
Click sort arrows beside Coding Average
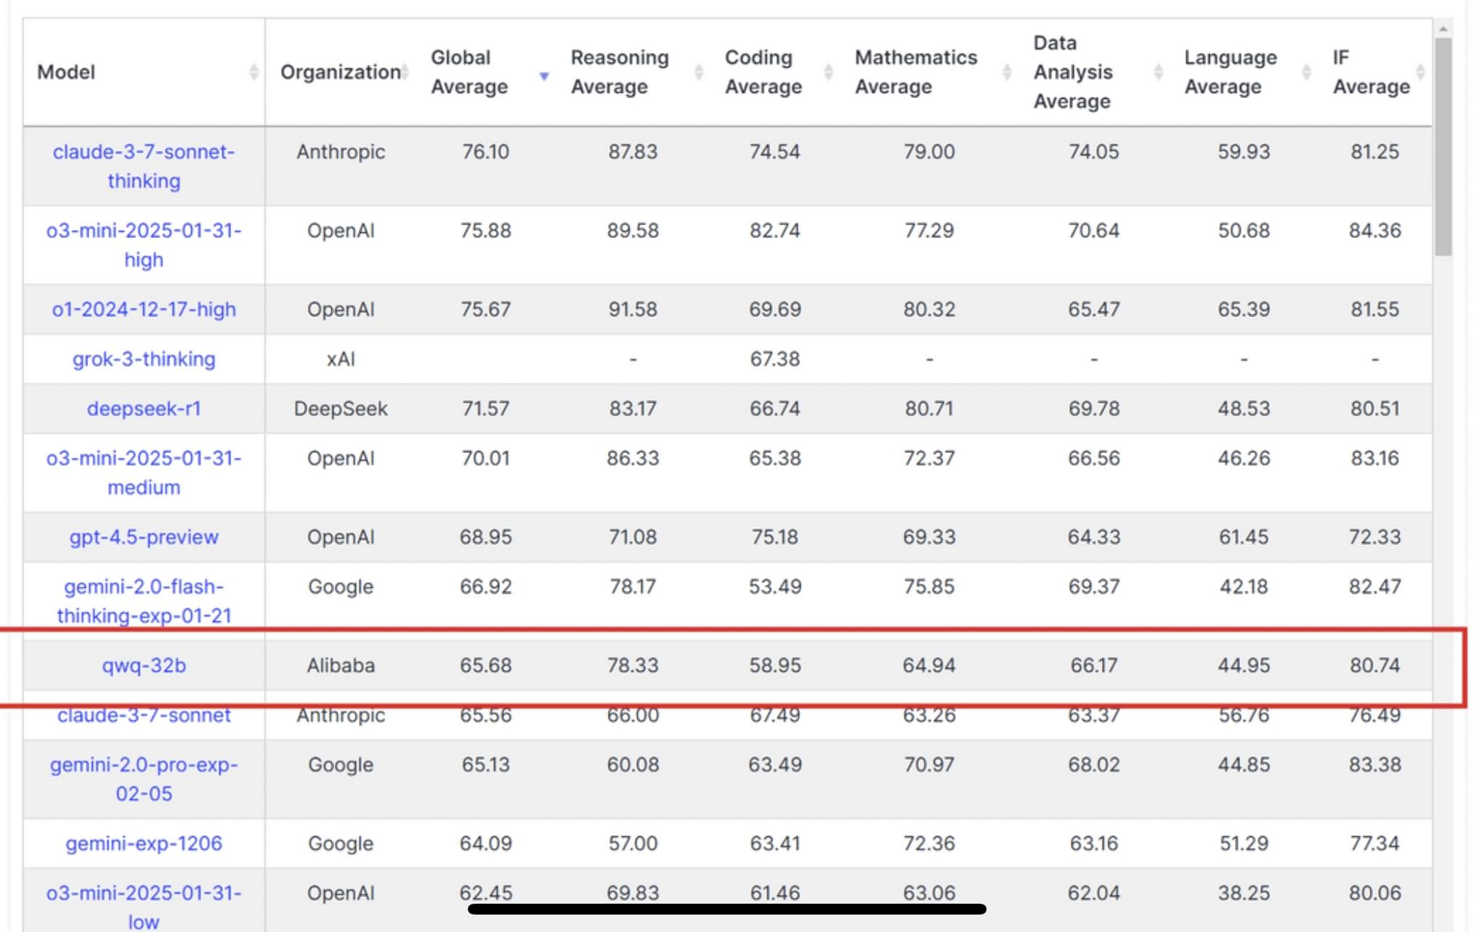click(x=828, y=72)
